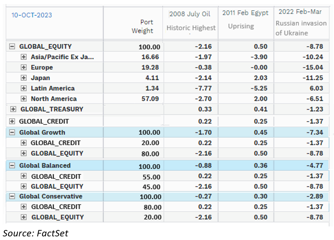Expand GLOBAL_CREDIT under Global Growth

click(23, 142)
